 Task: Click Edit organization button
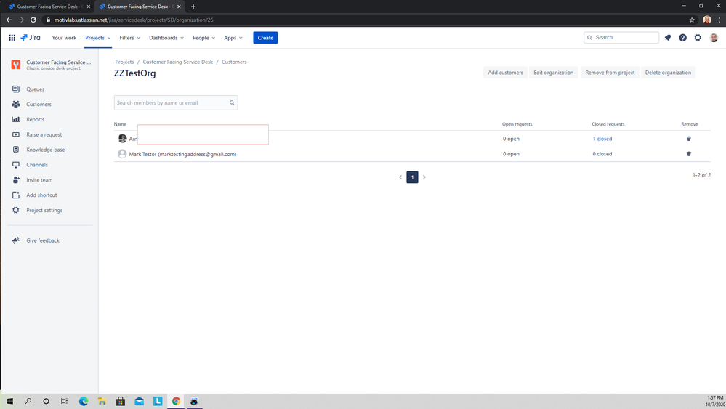click(x=553, y=73)
